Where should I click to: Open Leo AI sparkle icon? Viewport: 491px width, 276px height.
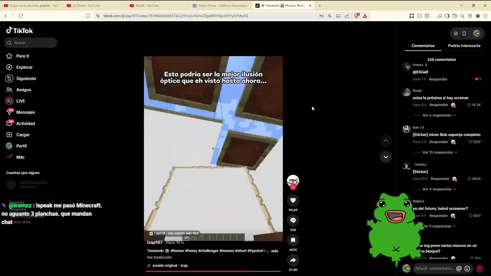(462, 16)
